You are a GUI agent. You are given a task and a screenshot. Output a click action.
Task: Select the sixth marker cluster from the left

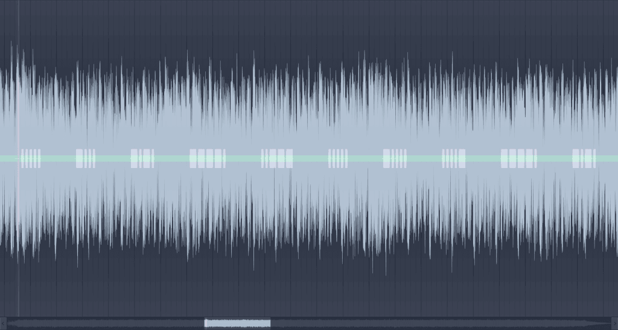pos(338,158)
